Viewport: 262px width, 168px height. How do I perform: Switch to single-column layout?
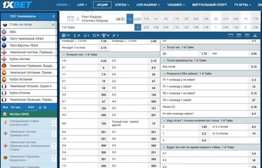point(231,35)
